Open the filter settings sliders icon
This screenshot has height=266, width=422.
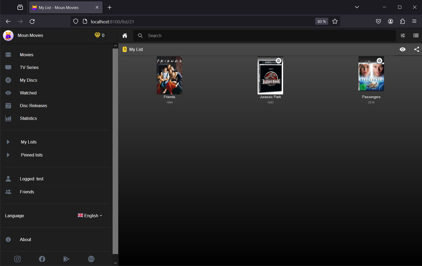pyautogui.click(x=403, y=36)
